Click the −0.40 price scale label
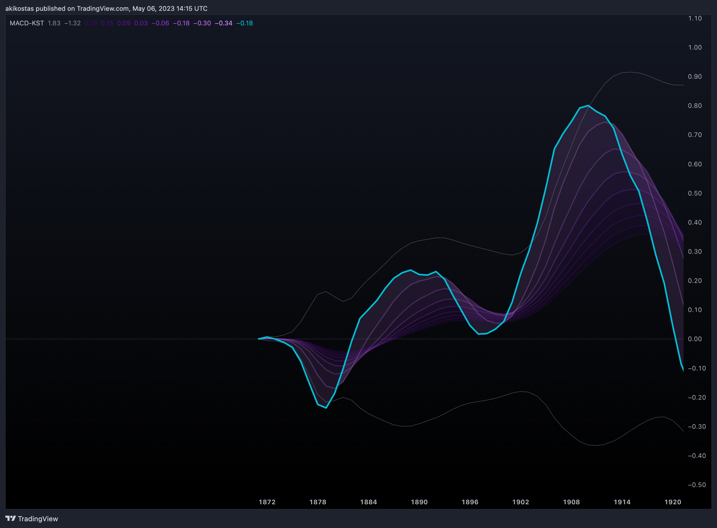Image resolution: width=717 pixels, height=528 pixels. point(697,455)
